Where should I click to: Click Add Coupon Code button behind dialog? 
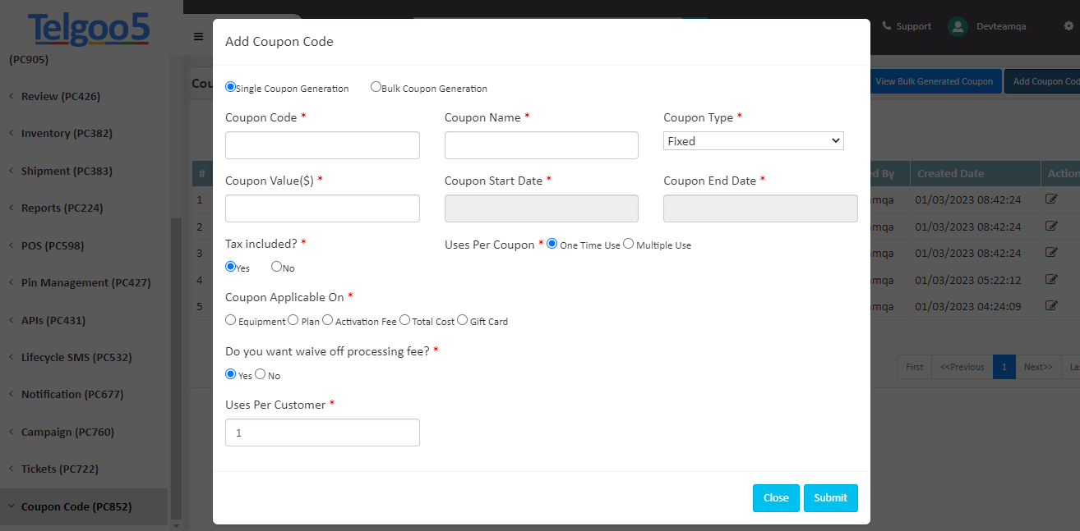1043,81
